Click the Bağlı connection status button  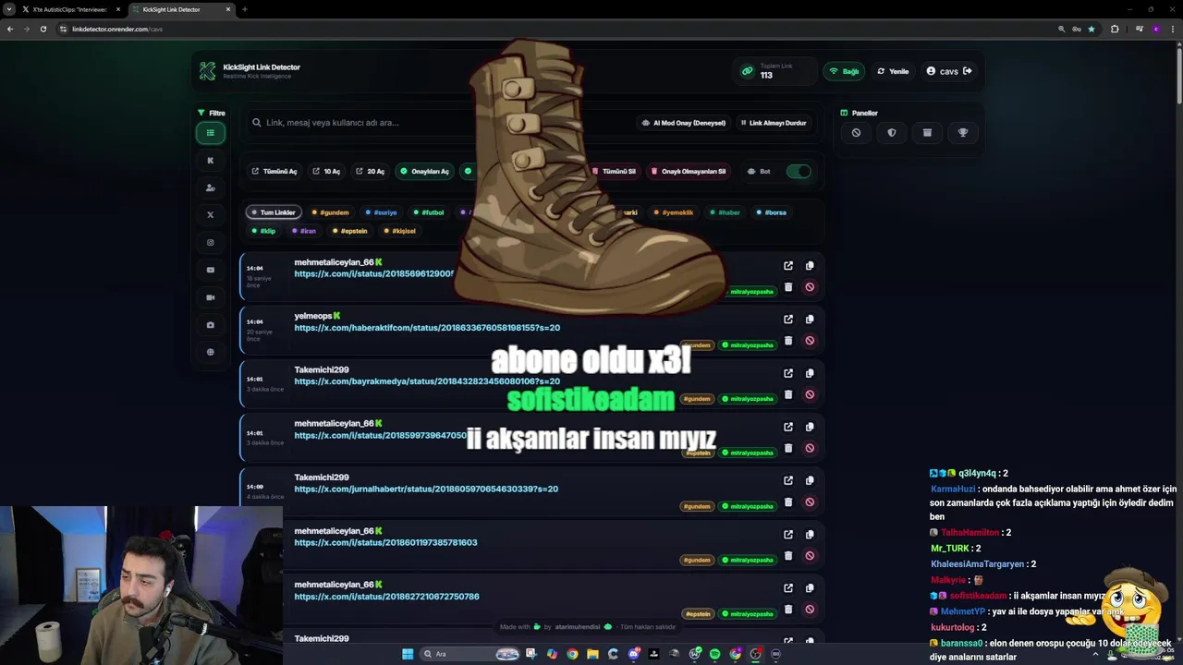coord(845,71)
